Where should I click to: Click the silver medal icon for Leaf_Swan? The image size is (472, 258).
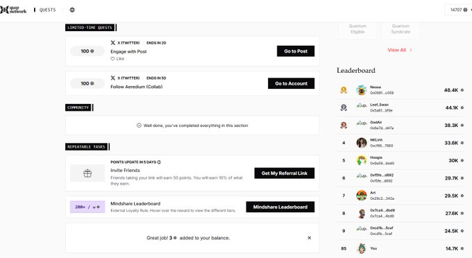coord(344,108)
